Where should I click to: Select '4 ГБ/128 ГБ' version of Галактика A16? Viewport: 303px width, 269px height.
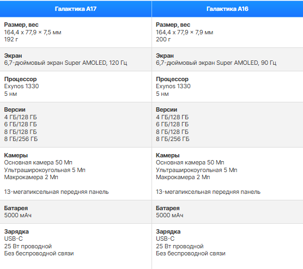(x=172, y=118)
